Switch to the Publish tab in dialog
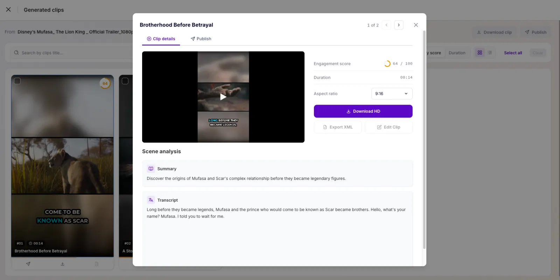This screenshot has width=560, height=280. coord(201,39)
